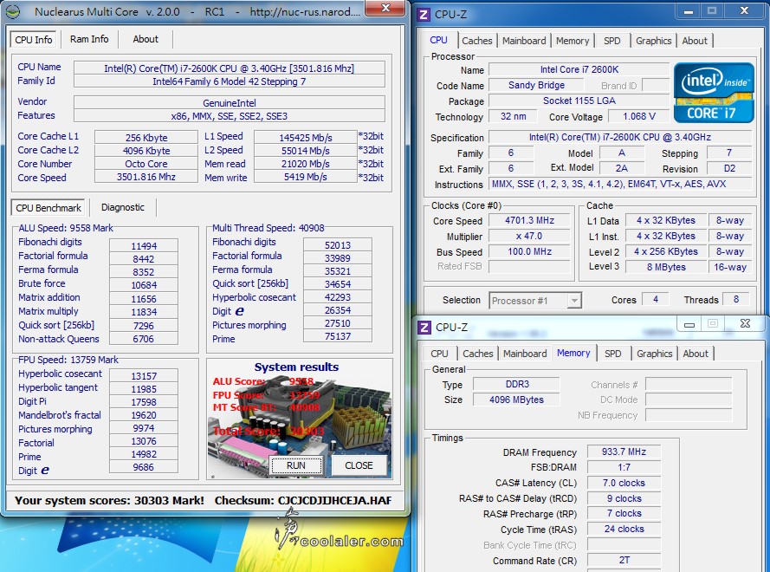Click the Hyperbolic tangent score 11985
This screenshot has height=572, width=770.
144,389
